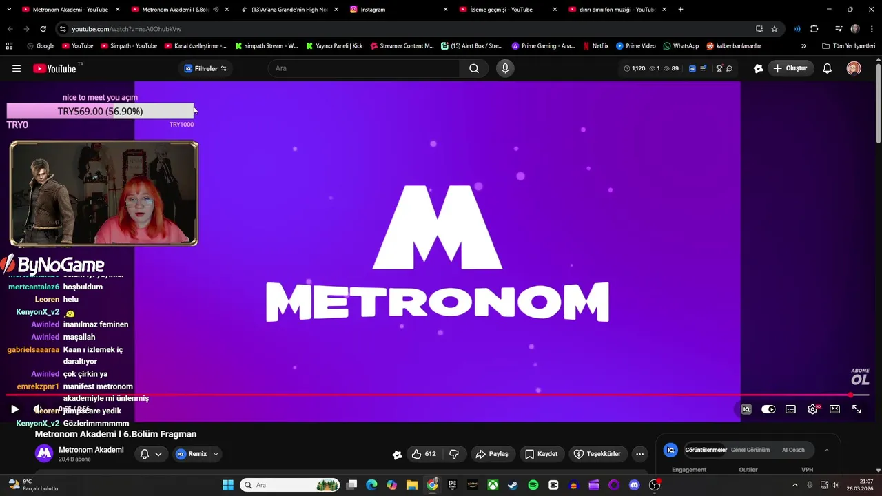Share the video via Paylaş

click(x=492, y=454)
